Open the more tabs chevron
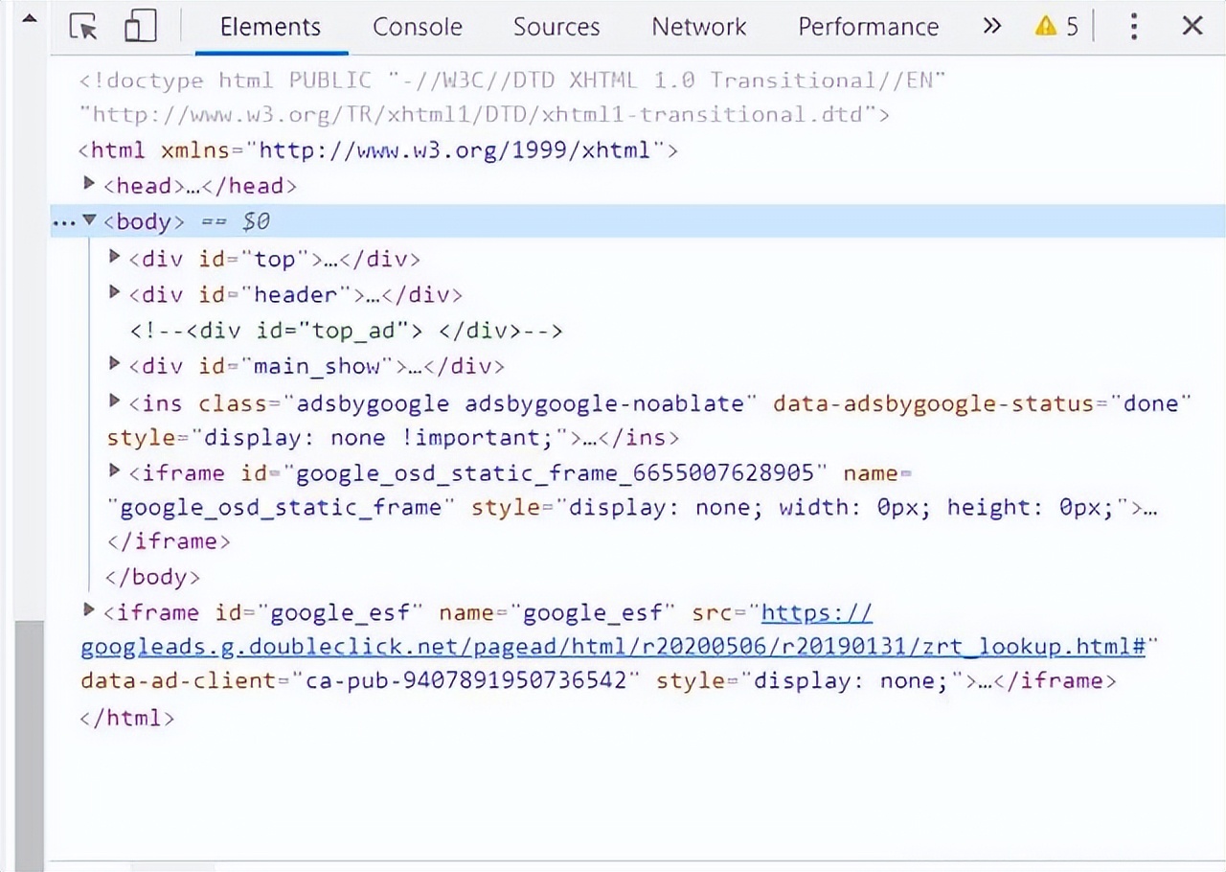This screenshot has height=872, width=1226. point(991,27)
